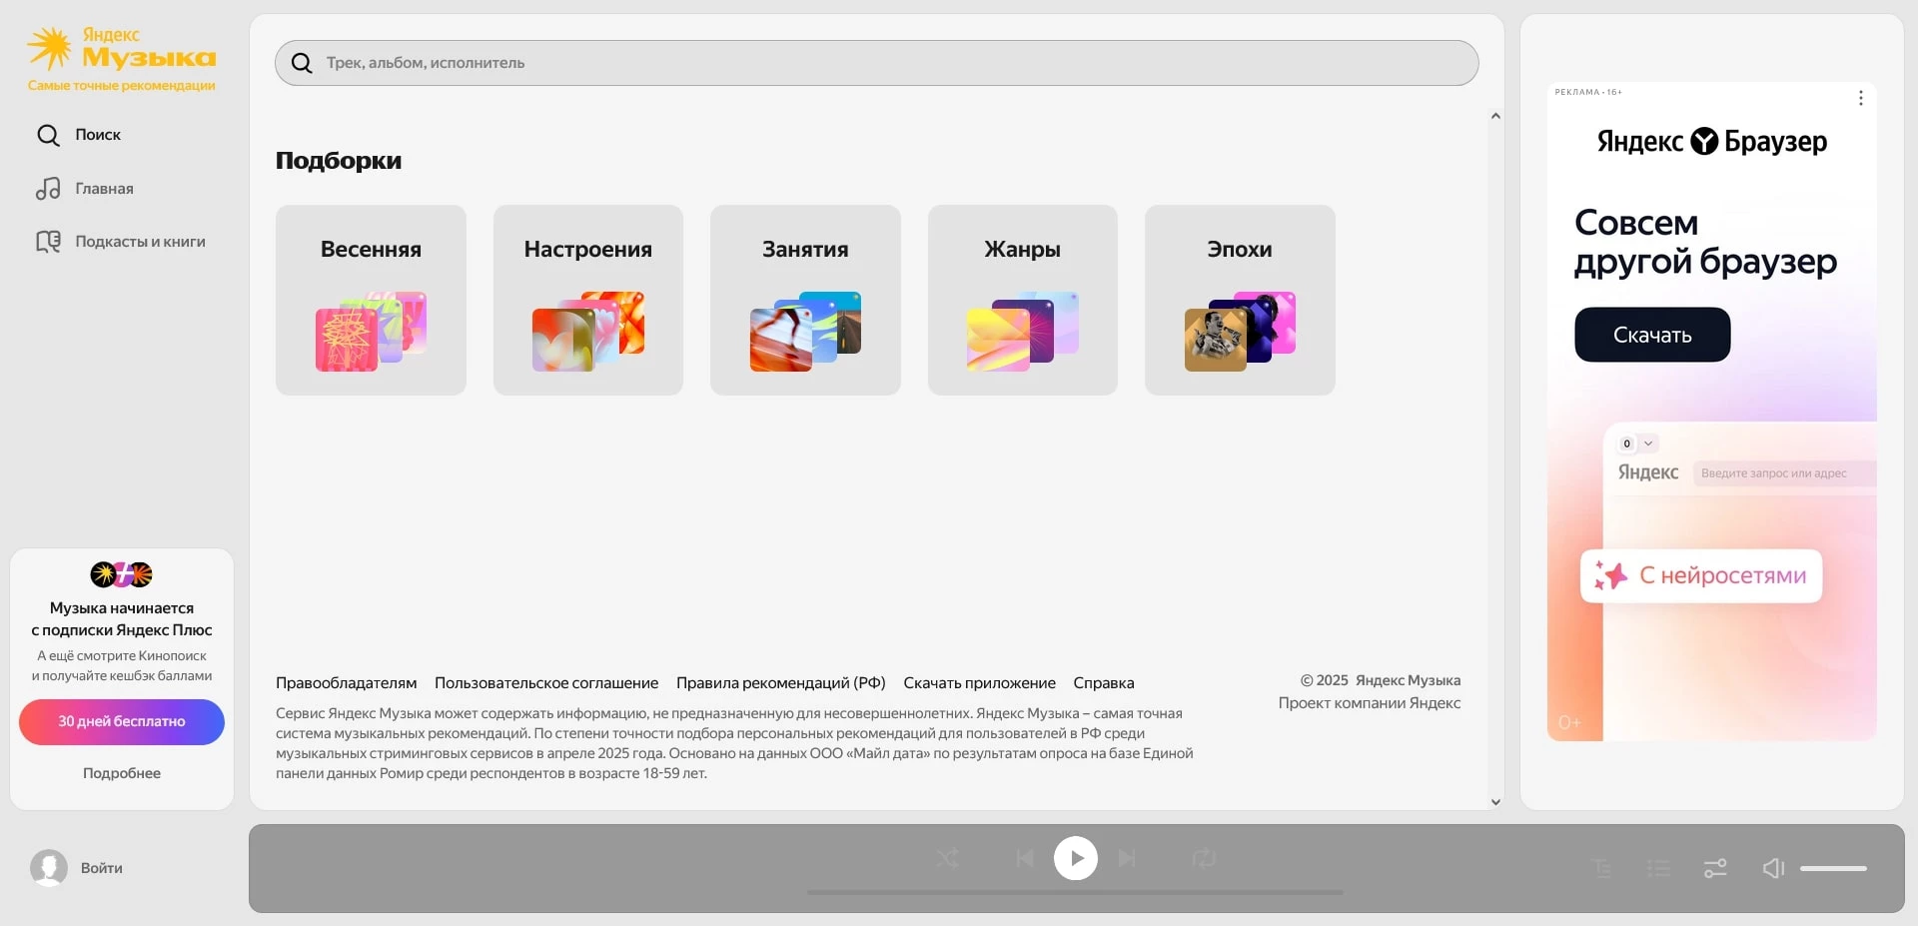Click the lyrics icon in the player bar
1918x926 pixels.
(1601, 868)
